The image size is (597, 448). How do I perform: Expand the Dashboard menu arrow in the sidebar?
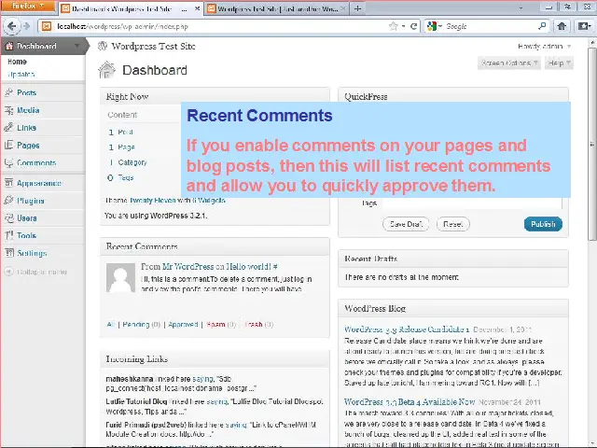pos(76,46)
